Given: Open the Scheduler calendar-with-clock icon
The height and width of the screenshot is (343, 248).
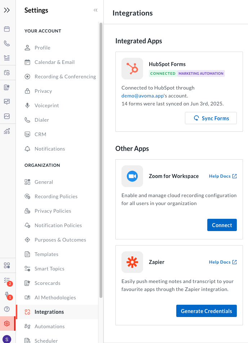Looking at the screenshot, I should (8, 73).
